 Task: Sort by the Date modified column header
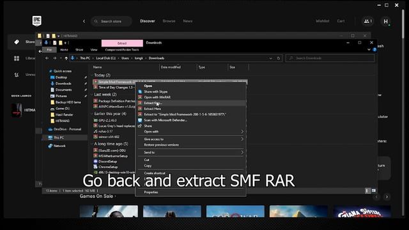[171, 67]
